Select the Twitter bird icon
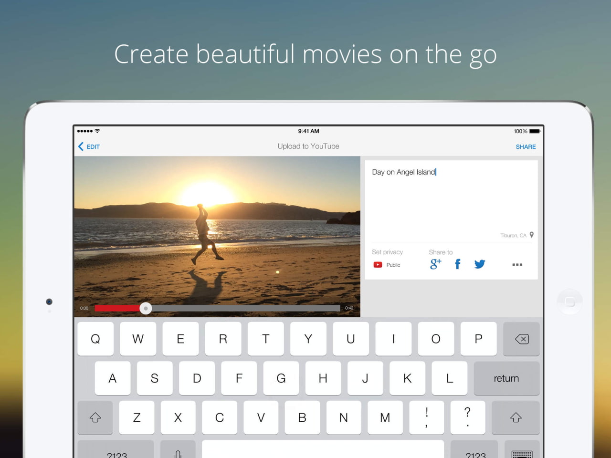This screenshot has height=458, width=611. [479, 264]
